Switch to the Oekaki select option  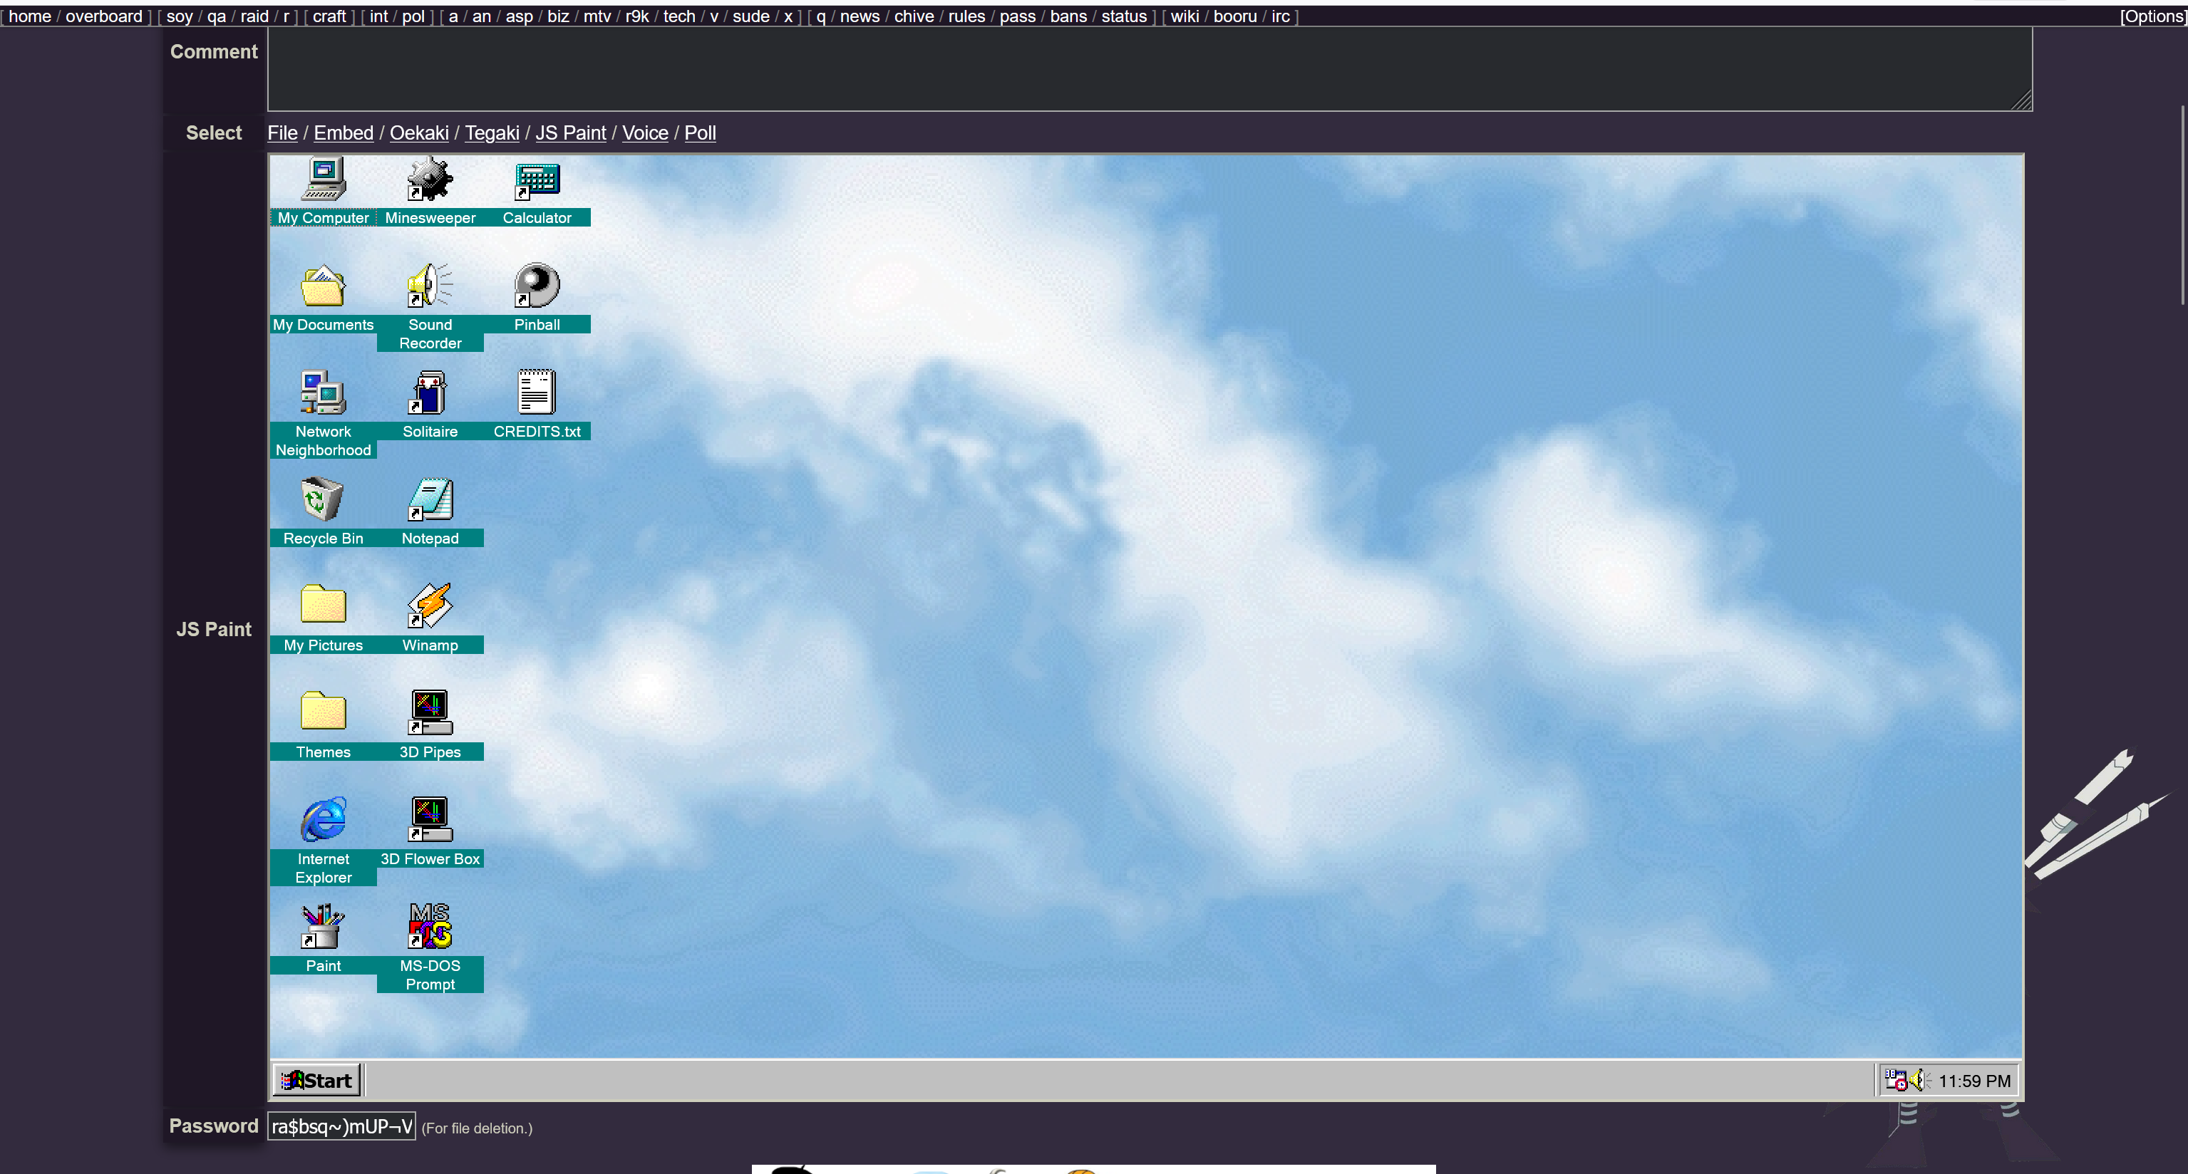point(419,133)
